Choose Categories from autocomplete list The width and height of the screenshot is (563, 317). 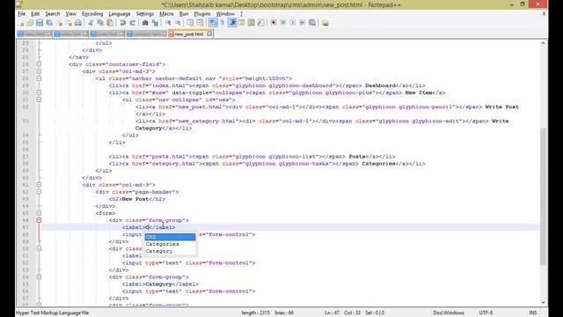click(x=170, y=244)
